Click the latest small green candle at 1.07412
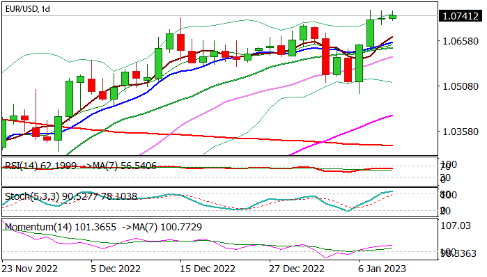487x277 pixels. tap(392, 17)
